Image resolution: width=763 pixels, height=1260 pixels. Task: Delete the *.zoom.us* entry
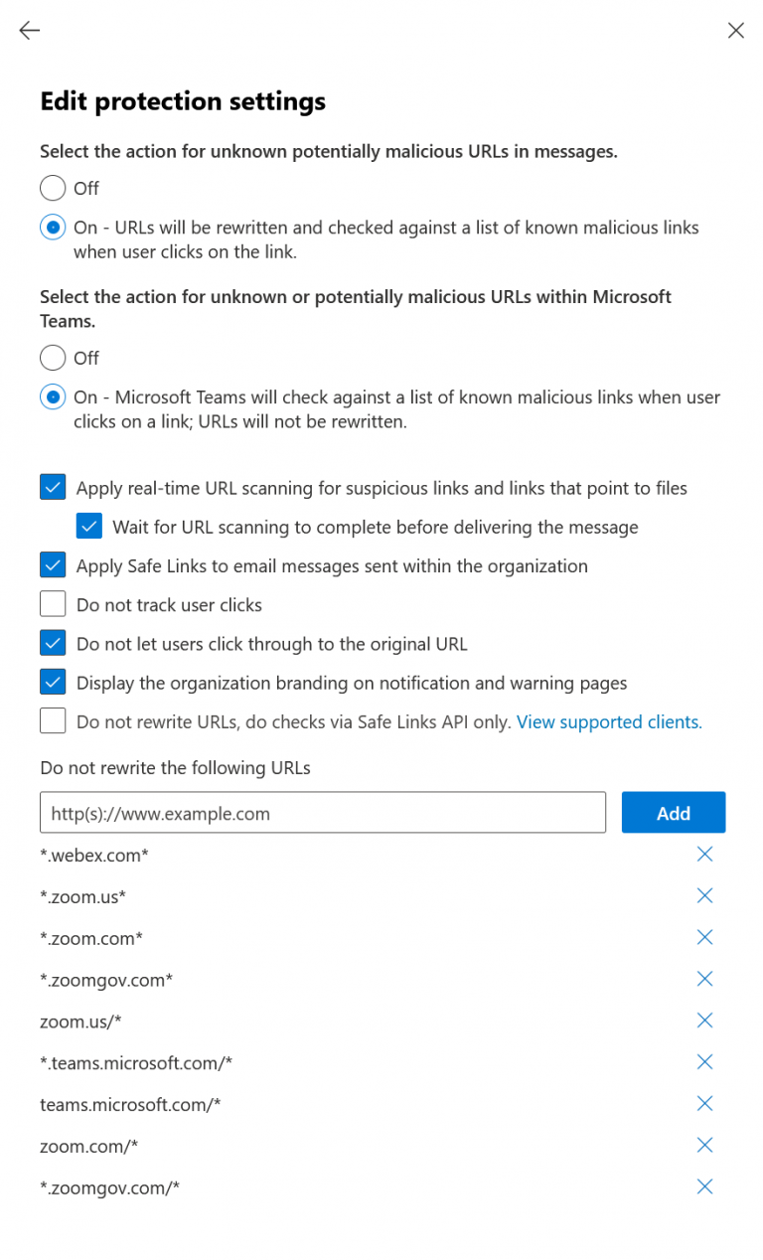pos(705,895)
